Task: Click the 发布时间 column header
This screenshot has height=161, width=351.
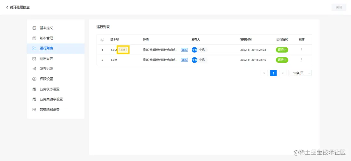Action: [x=246, y=39]
